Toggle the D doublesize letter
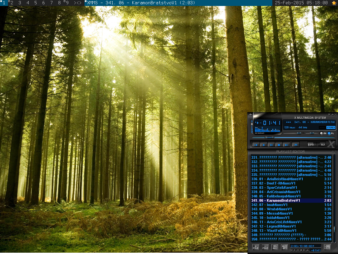The width and height of the screenshot is (338, 254). point(252,129)
